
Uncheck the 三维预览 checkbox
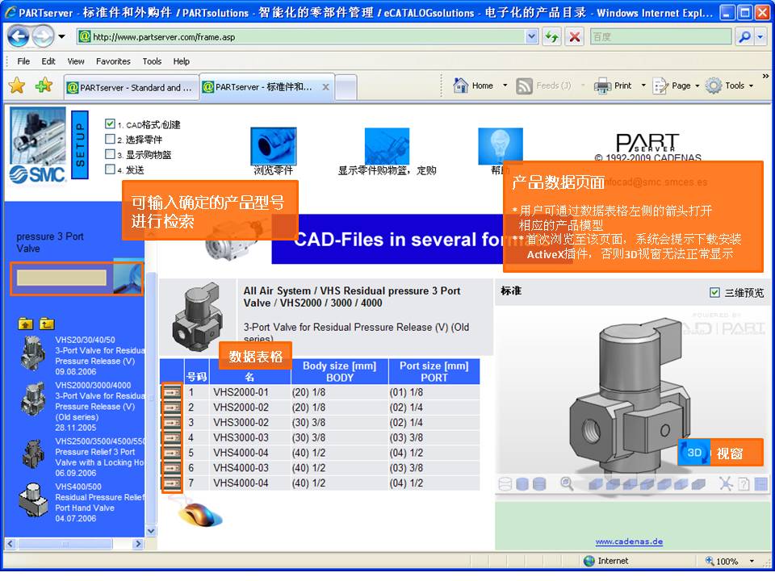pos(714,292)
